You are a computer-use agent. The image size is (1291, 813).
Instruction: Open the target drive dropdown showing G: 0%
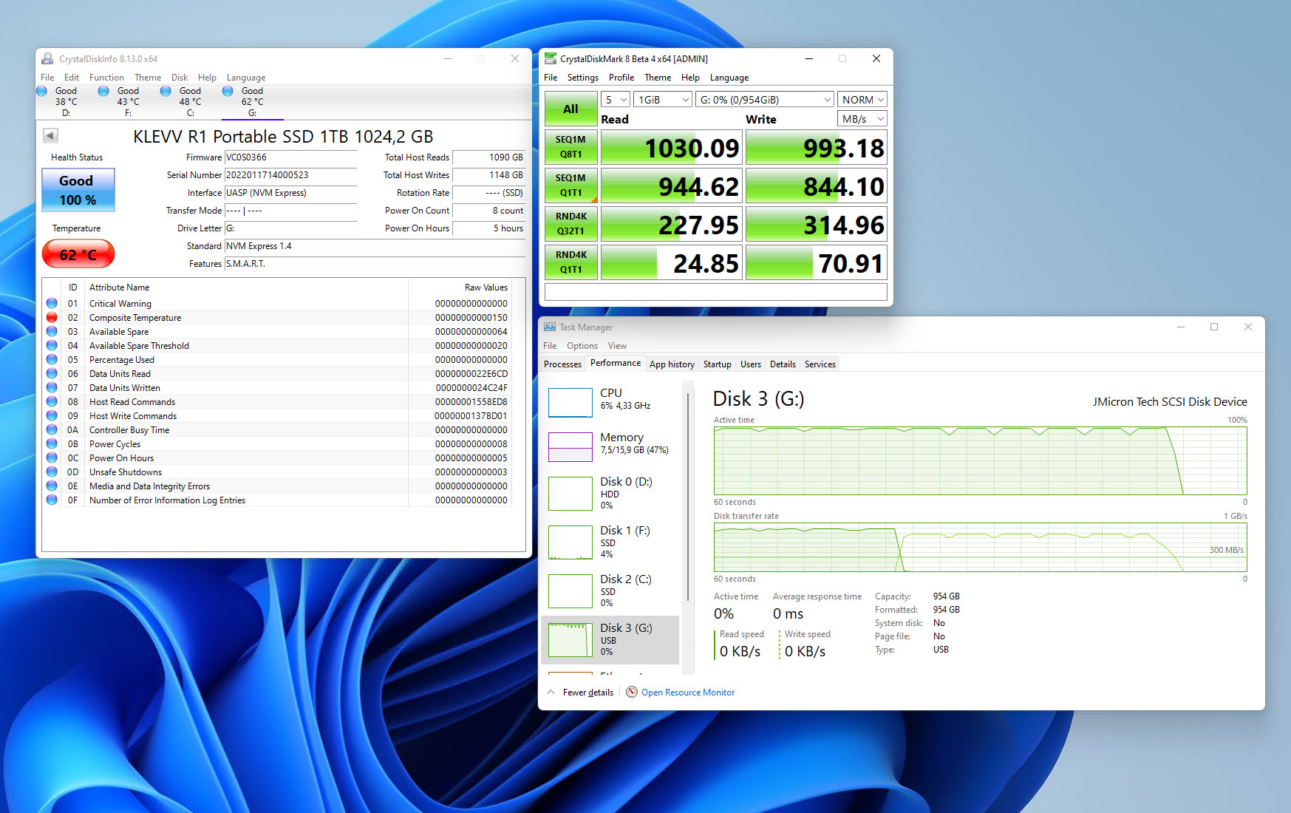765,99
